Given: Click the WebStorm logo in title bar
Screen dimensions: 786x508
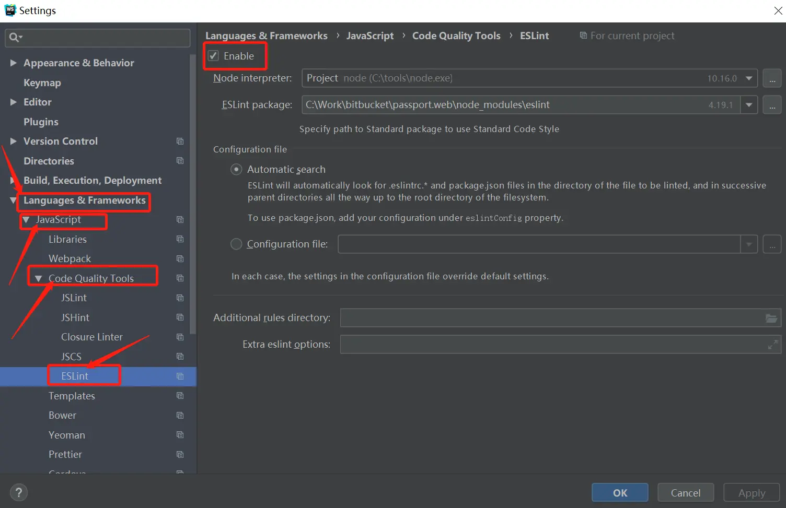Looking at the screenshot, I should tap(9, 10).
